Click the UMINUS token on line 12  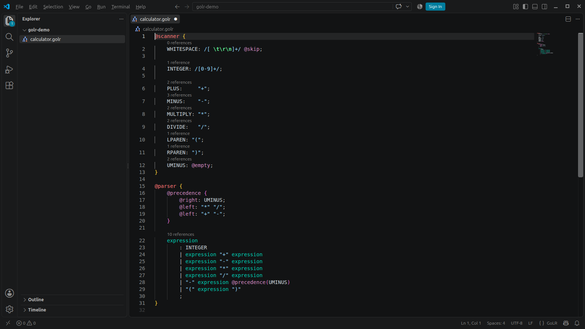176,165
